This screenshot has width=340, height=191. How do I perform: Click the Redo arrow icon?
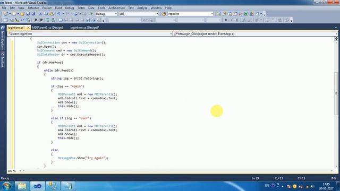click(67, 14)
